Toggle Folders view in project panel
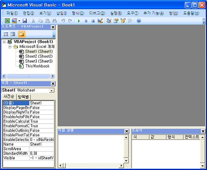This screenshot has width=207, height=170. 22,34
